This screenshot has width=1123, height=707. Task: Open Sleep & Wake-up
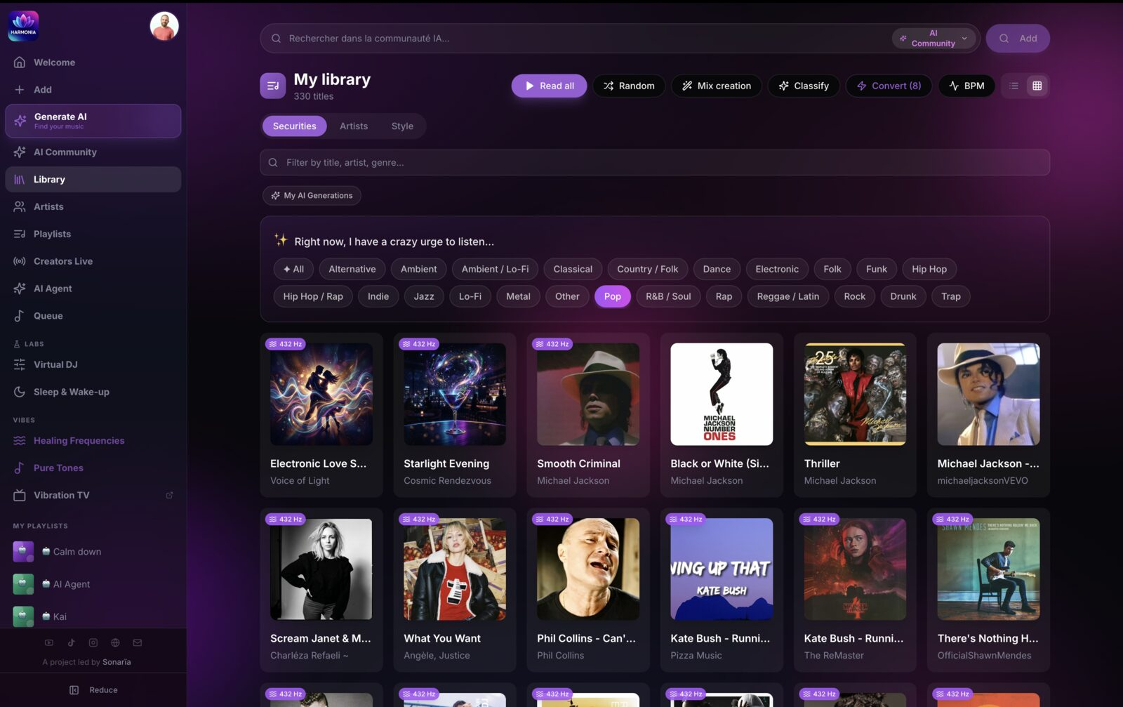(93, 392)
